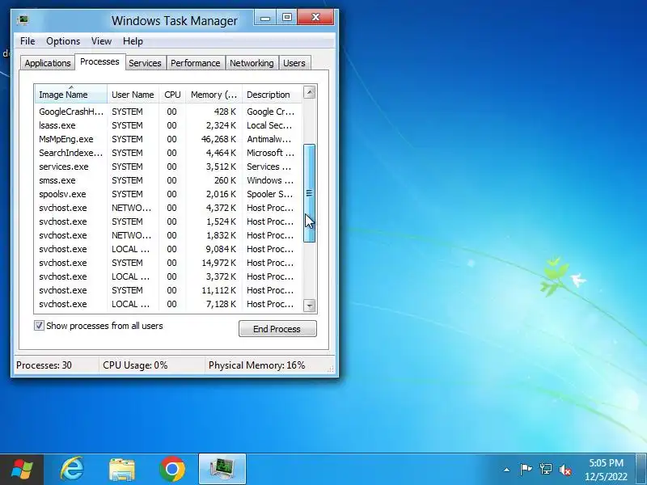This screenshot has height=485, width=647.
Task: Select svchost.exe using 14,972 K
Action: 169,263
